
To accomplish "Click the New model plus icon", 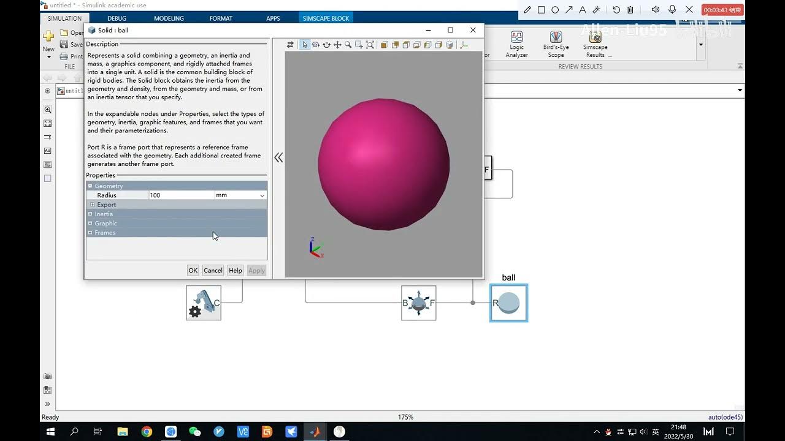I will click(x=48, y=37).
